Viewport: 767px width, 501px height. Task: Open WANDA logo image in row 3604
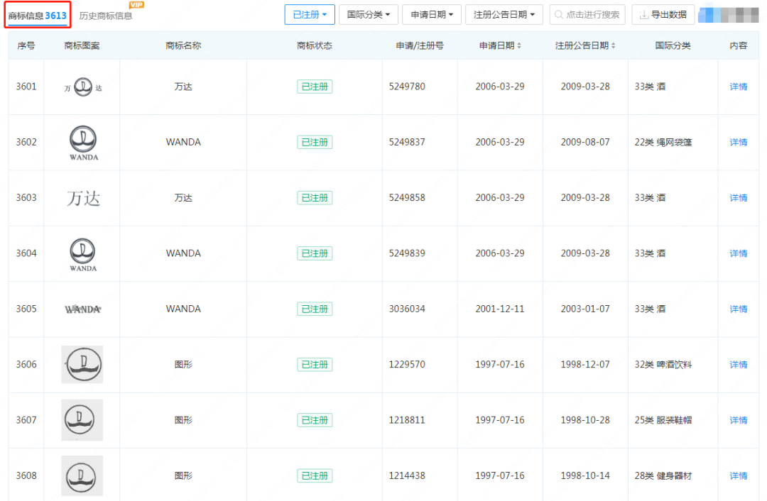click(x=82, y=254)
